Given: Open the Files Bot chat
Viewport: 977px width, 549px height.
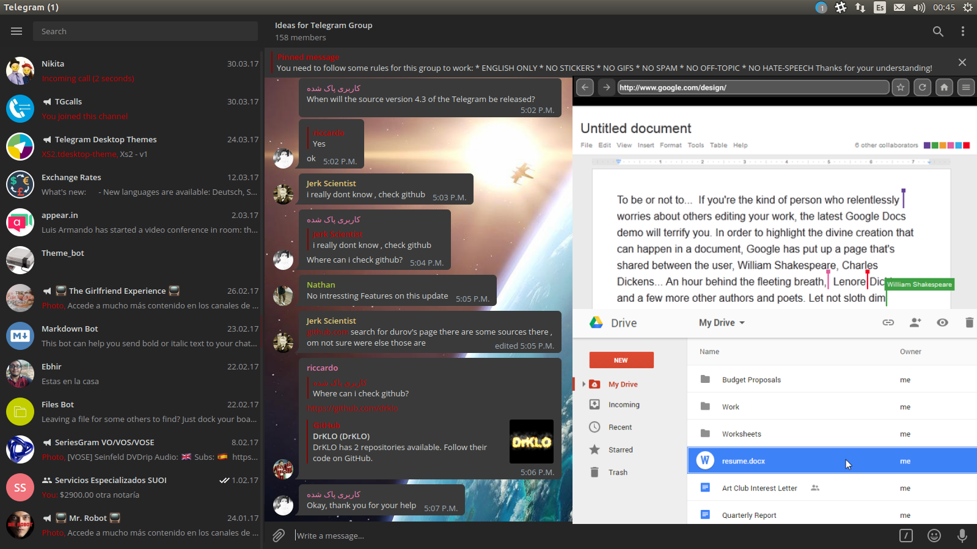Looking at the screenshot, I should [x=131, y=412].
